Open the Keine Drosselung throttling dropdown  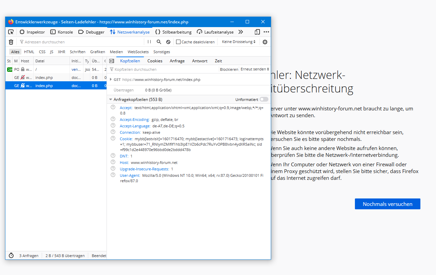(x=239, y=42)
